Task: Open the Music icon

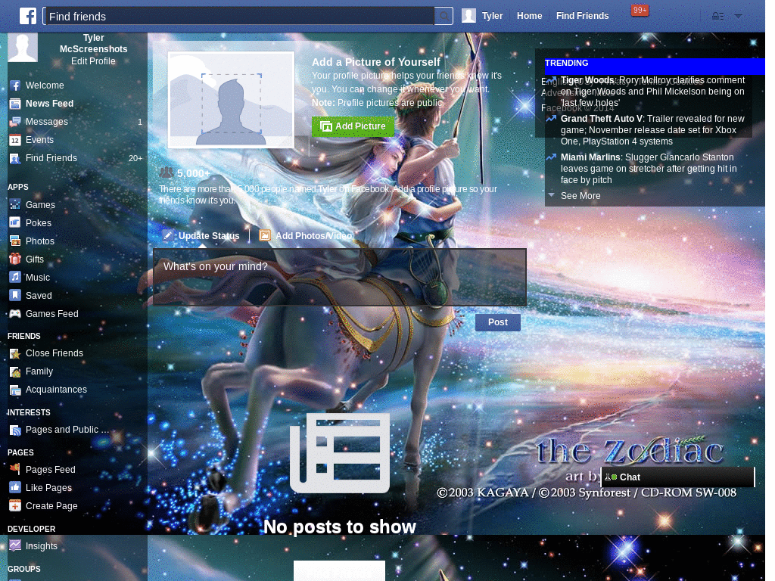Action: [15, 277]
